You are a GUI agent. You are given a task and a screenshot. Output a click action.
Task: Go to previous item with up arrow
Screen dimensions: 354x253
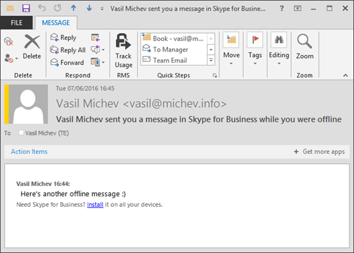[74, 8]
